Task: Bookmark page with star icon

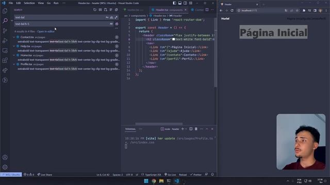Action: click(x=297, y=10)
